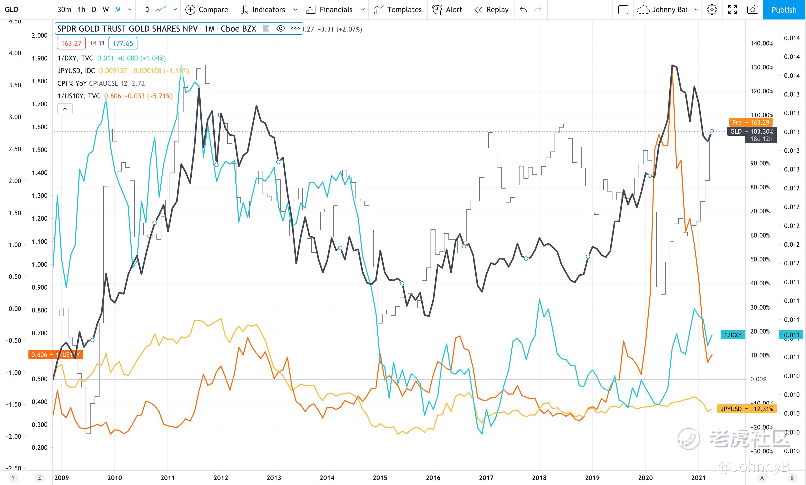The width and height of the screenshot is (806, 485).
Task: Toggle the B scale button at bottom right
Action: (x=792, y=478)
